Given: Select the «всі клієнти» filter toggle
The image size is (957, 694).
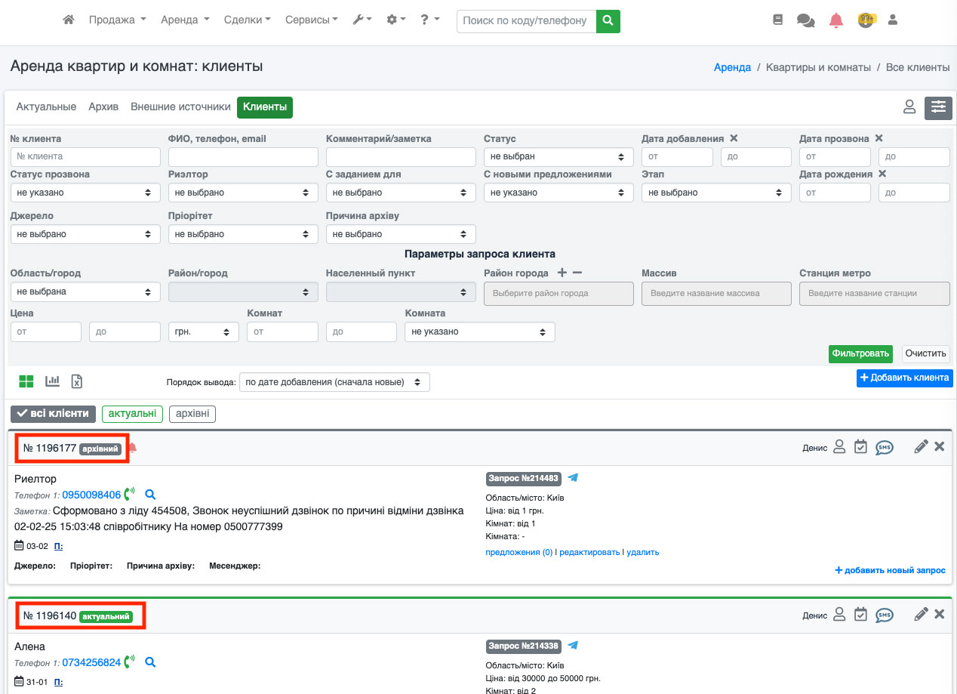Looking at the screenshot, I should (54, 413).
